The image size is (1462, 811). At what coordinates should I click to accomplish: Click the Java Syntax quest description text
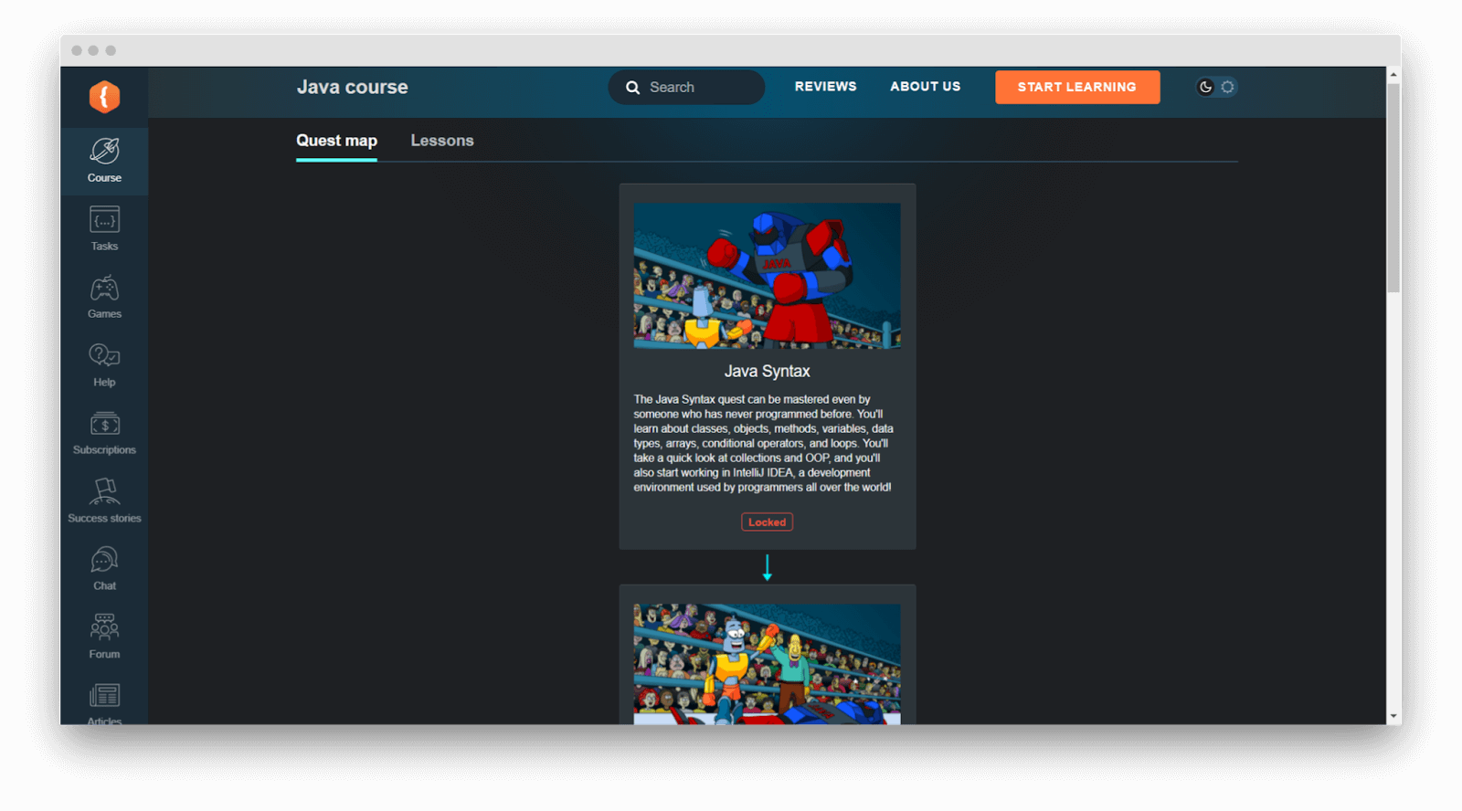click(x=764, y=443)
